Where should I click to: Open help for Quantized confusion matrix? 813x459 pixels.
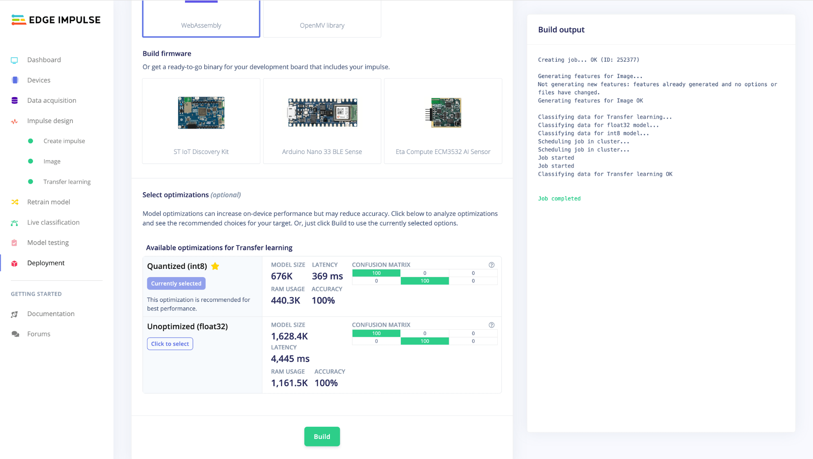pyautogui.click(x=491, y=265)
